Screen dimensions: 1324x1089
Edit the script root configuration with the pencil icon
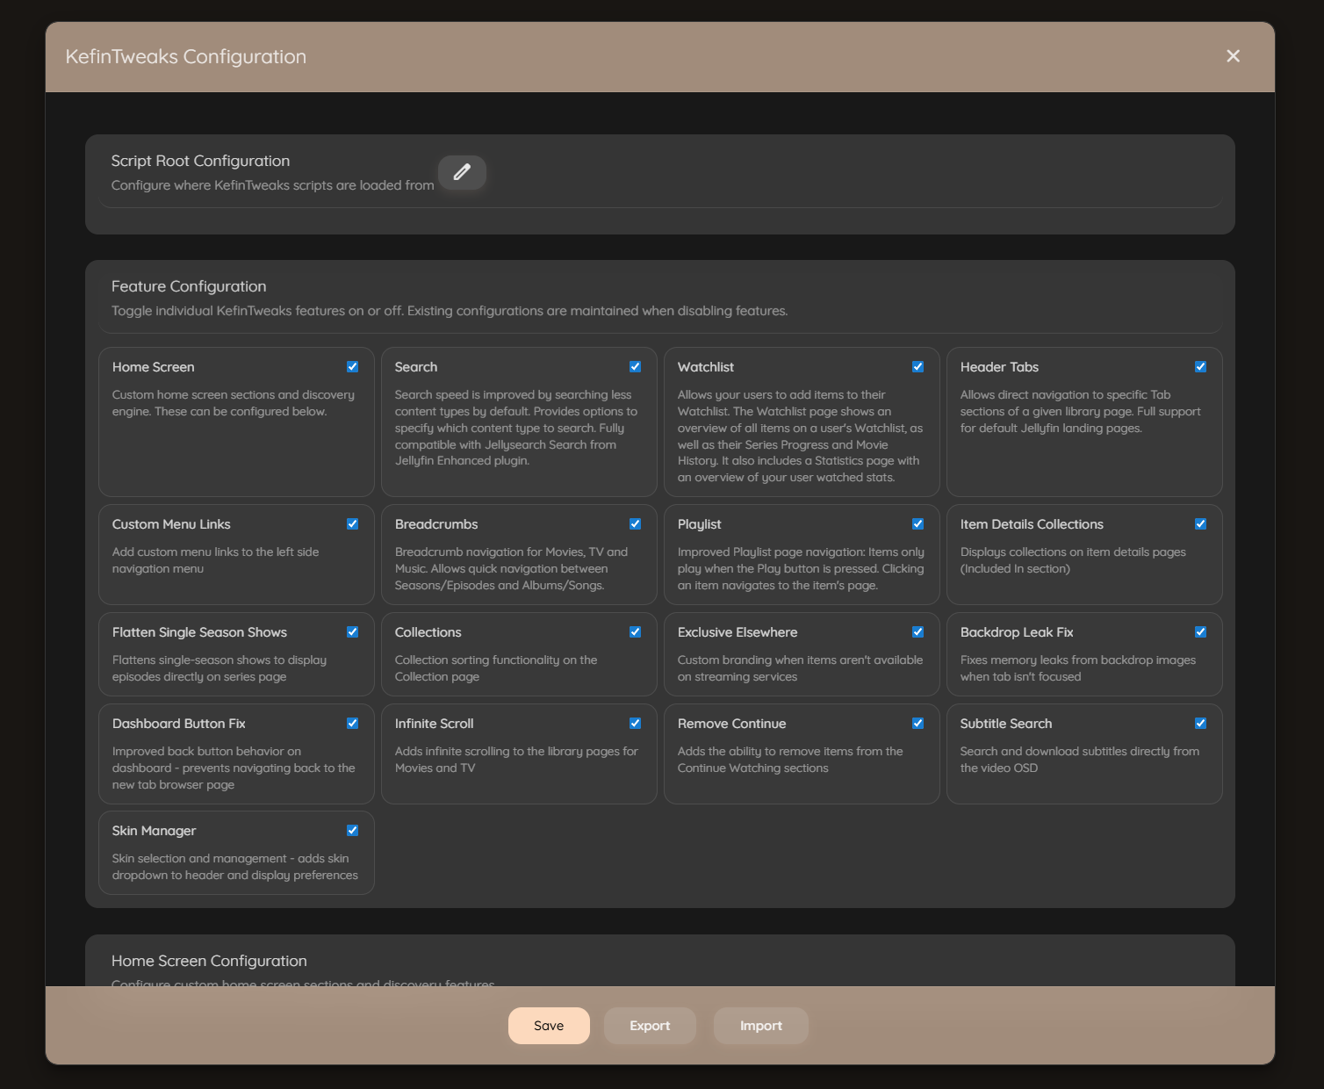point(462,172)
